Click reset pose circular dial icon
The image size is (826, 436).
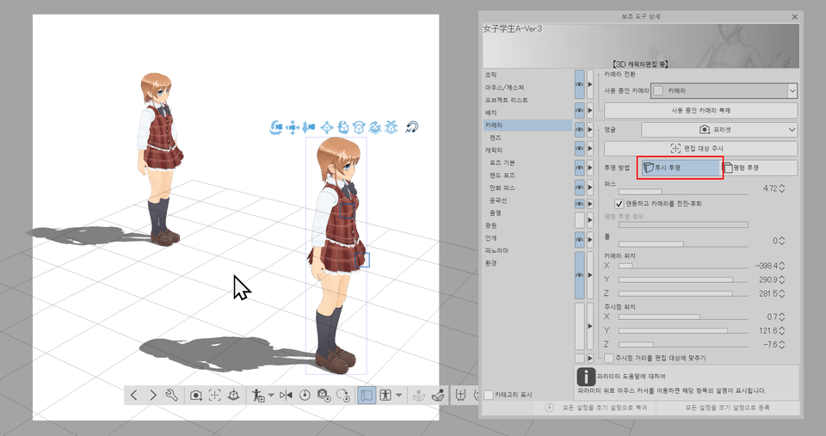305,395
